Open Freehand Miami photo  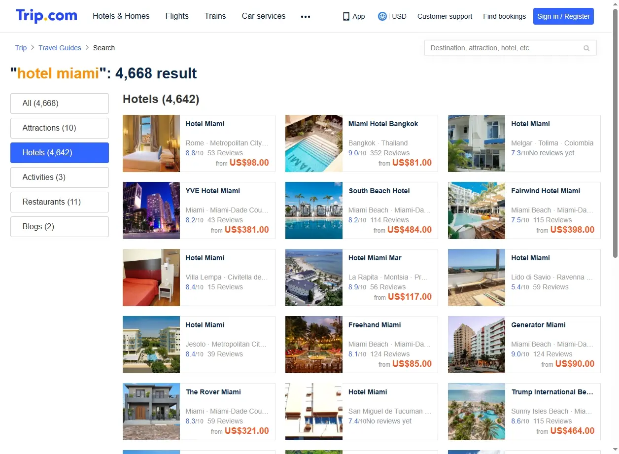click(x=314, y=345)
